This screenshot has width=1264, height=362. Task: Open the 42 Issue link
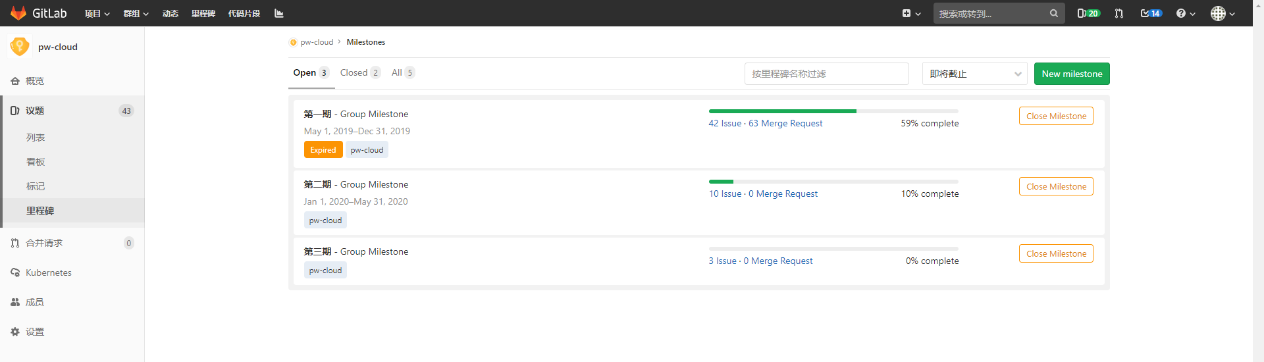725,123
